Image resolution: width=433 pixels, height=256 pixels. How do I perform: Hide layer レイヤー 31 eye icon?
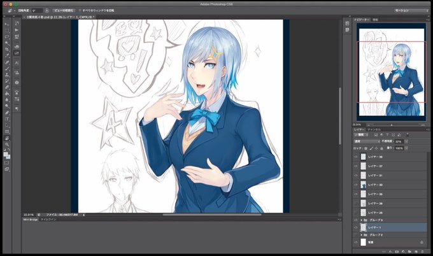pos(356,176)
